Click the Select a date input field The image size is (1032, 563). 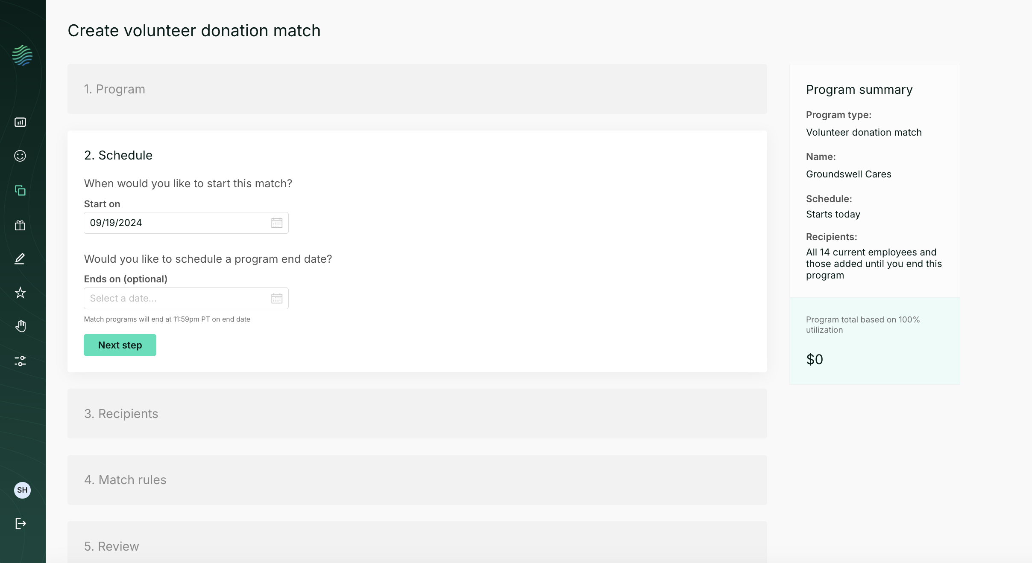click(x=175, y=298)
